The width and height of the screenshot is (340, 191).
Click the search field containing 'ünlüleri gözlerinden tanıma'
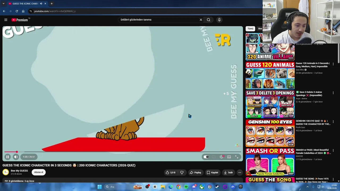pos(159,20)
